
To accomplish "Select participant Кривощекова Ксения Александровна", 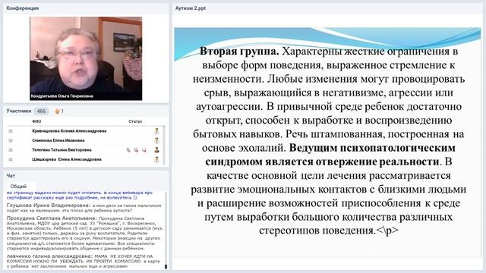I will (69, 131).
